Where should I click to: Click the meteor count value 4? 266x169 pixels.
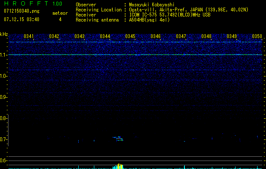60,19
